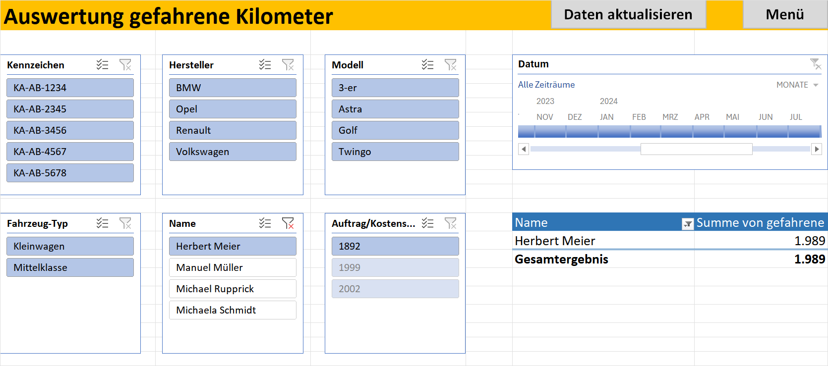
Task: Toggle multi-select in Name slicer
Action: coord(265,223)
